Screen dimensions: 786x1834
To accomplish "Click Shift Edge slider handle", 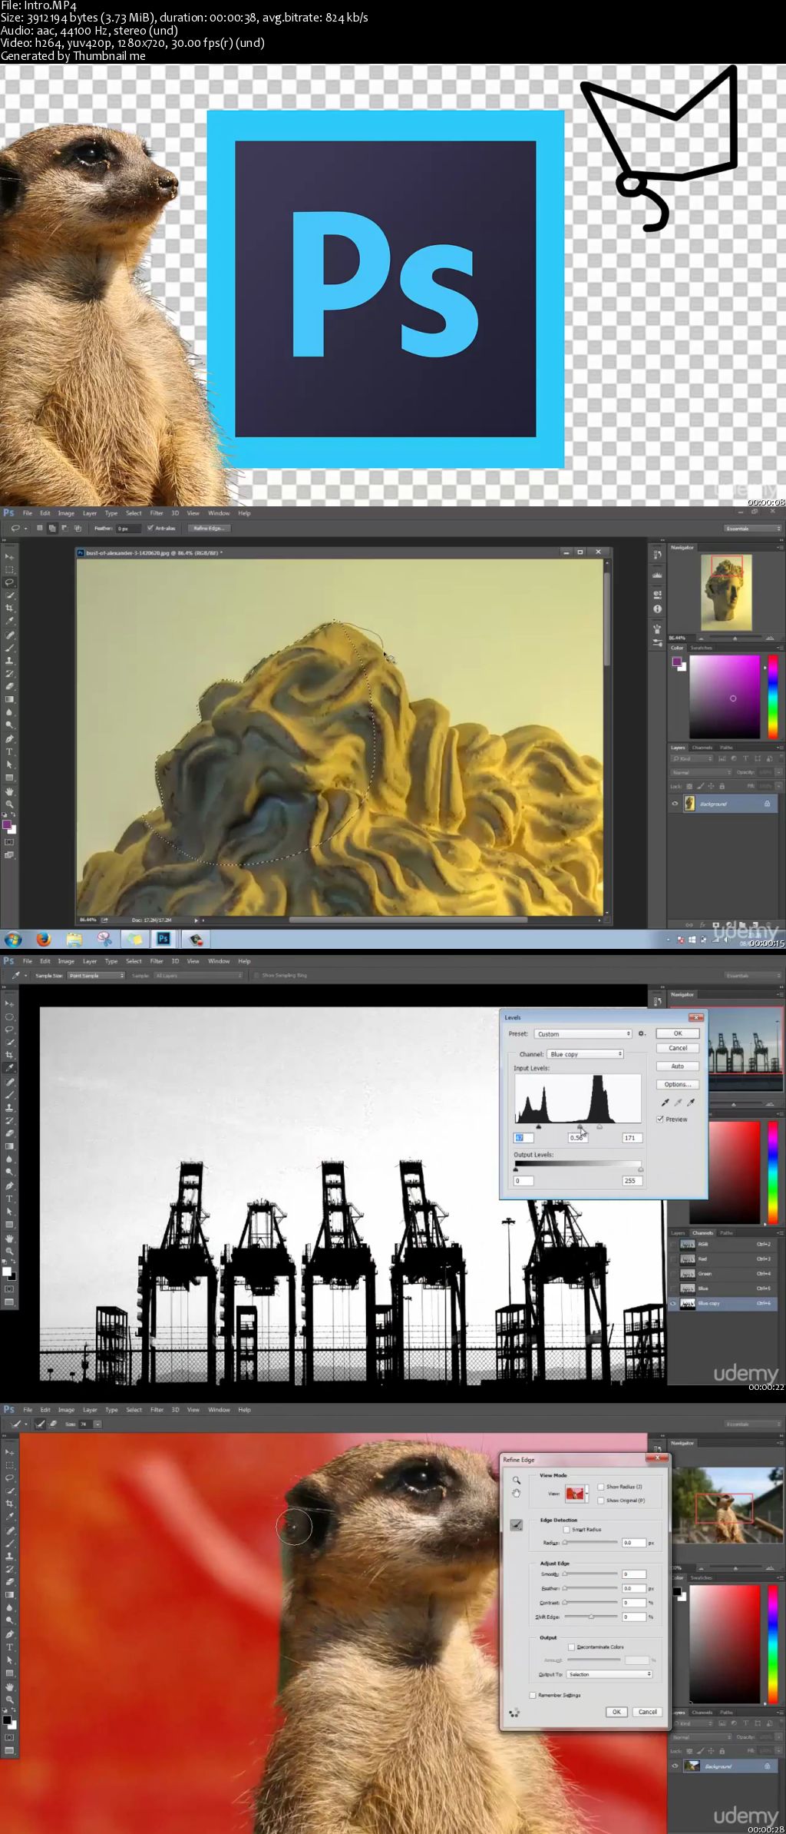I will coord(591,1617).
